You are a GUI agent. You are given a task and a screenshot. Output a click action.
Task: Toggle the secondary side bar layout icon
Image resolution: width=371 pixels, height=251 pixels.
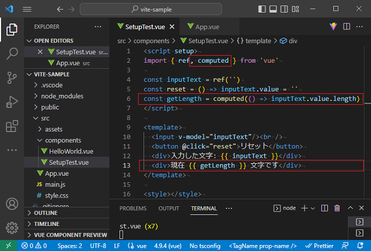tap(284, 9)
